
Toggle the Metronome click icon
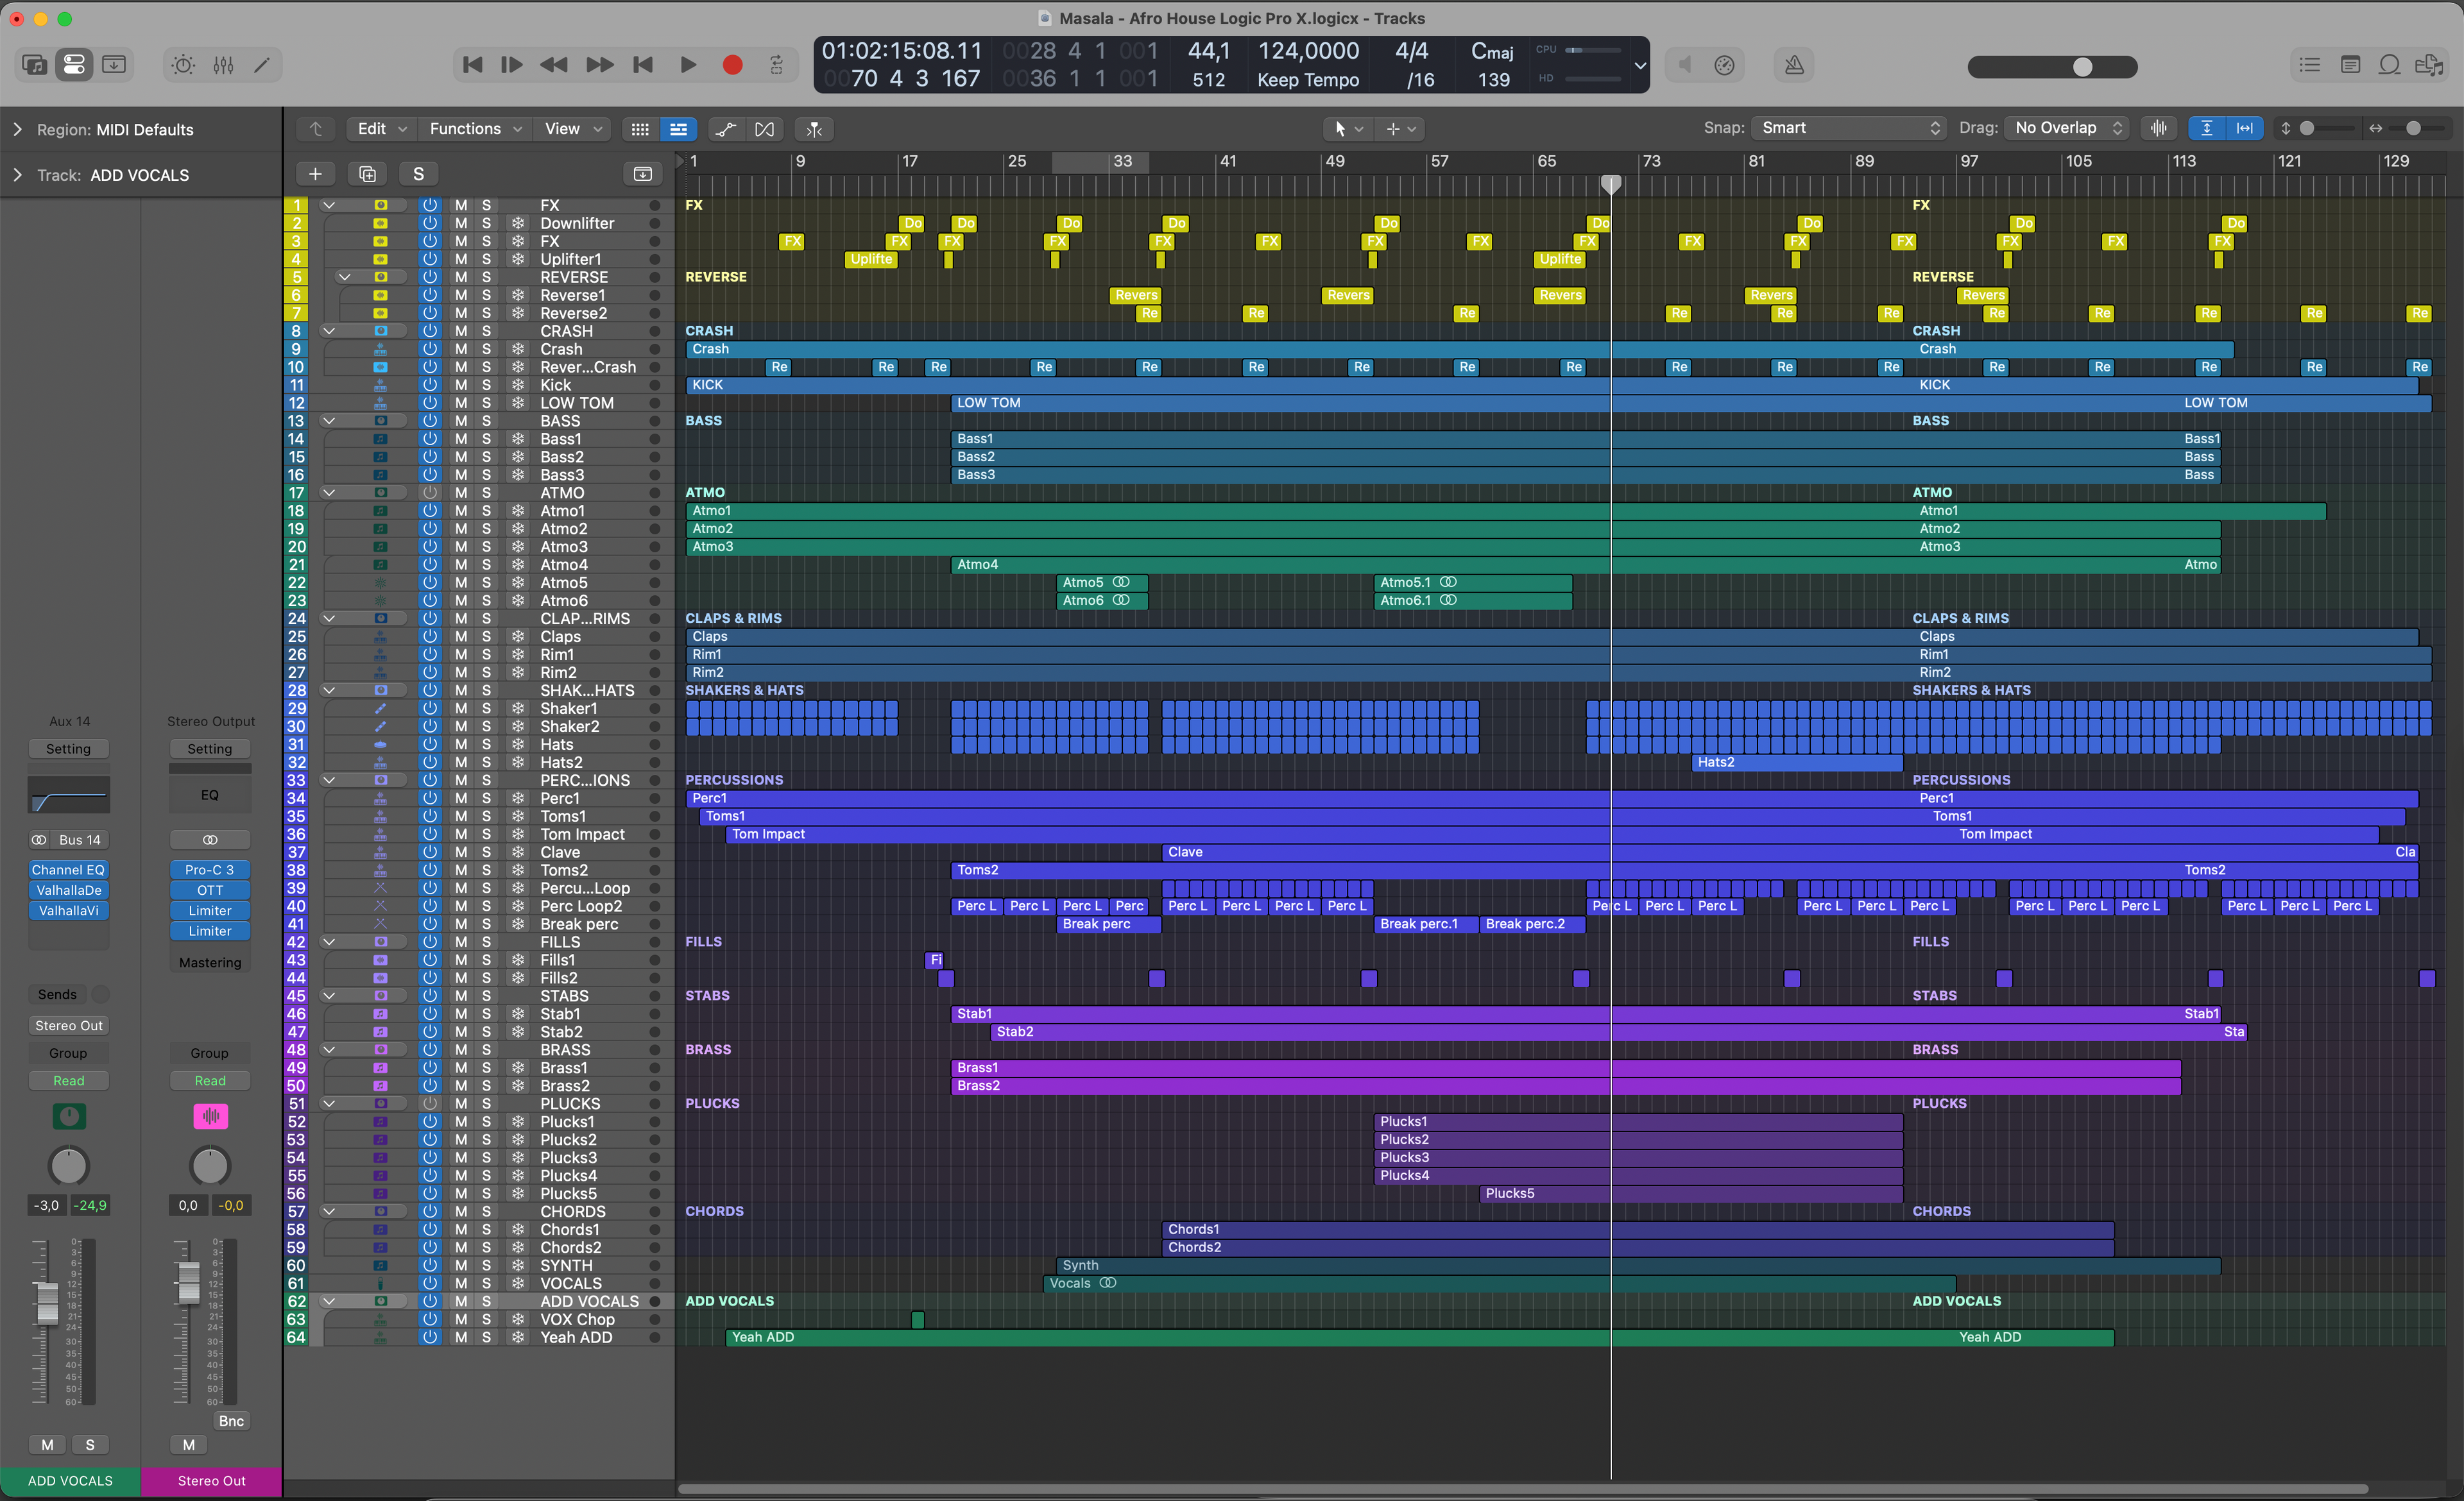click(x=1795, y=65)
